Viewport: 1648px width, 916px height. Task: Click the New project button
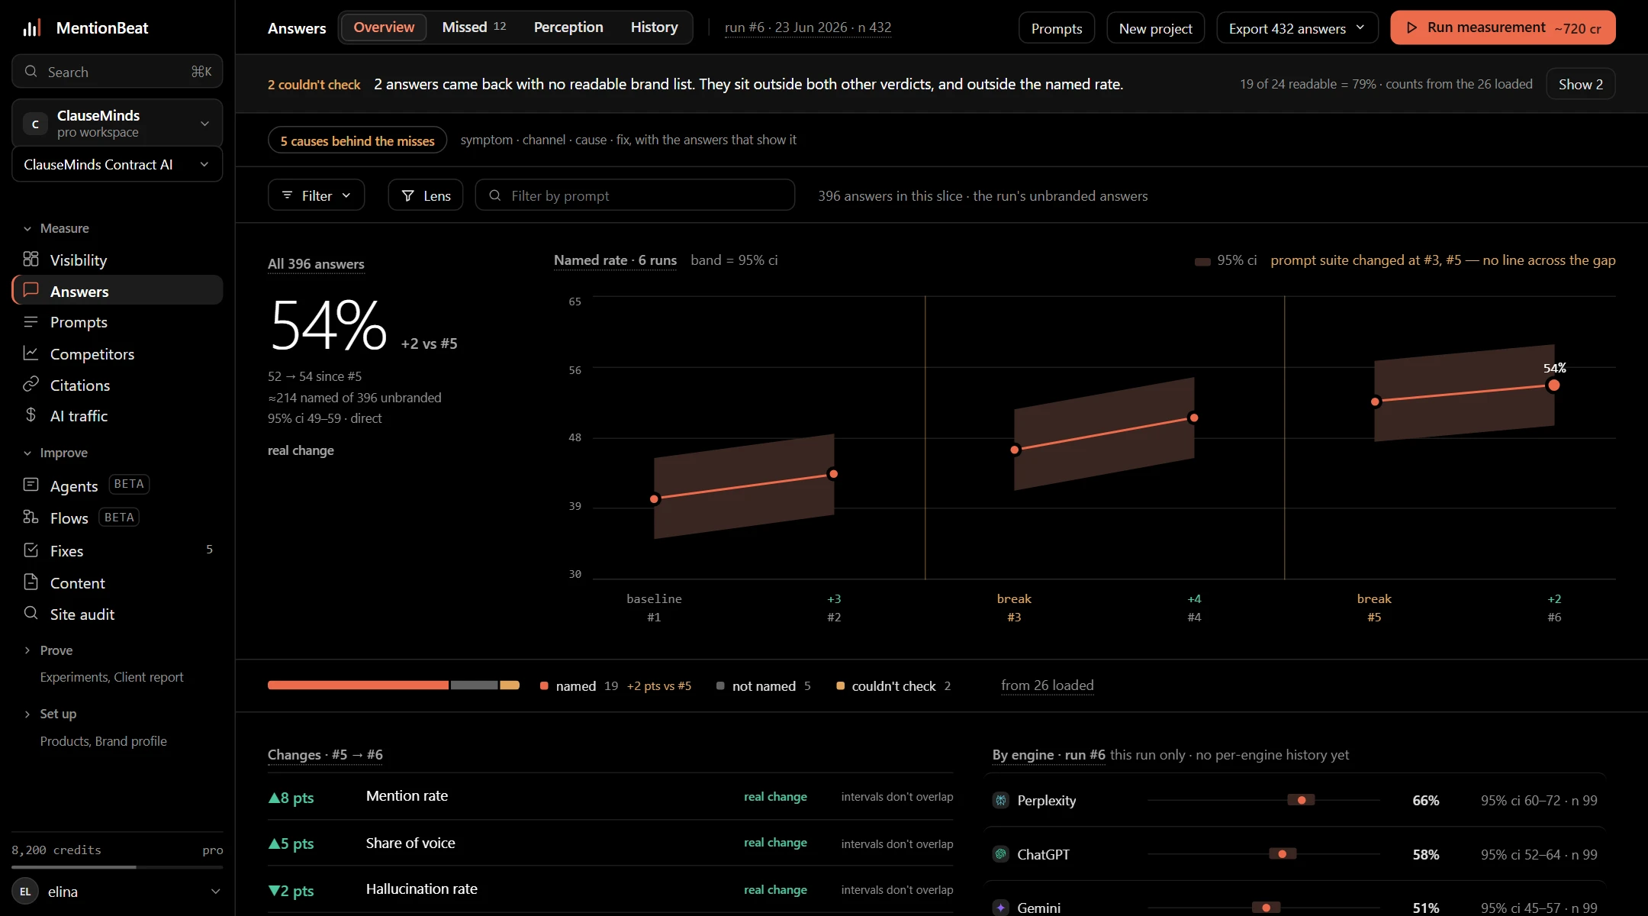point(1155,28)
